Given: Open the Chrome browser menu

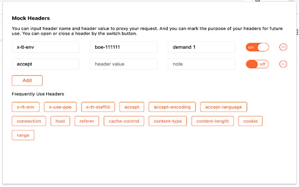Looking at the screenshot, I should coord(297,32).
